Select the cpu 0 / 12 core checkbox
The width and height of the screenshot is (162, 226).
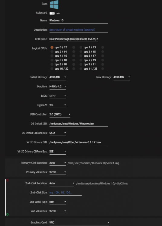[x=52, y=47]
